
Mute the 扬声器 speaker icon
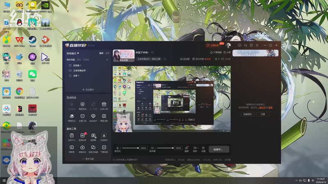152,148
